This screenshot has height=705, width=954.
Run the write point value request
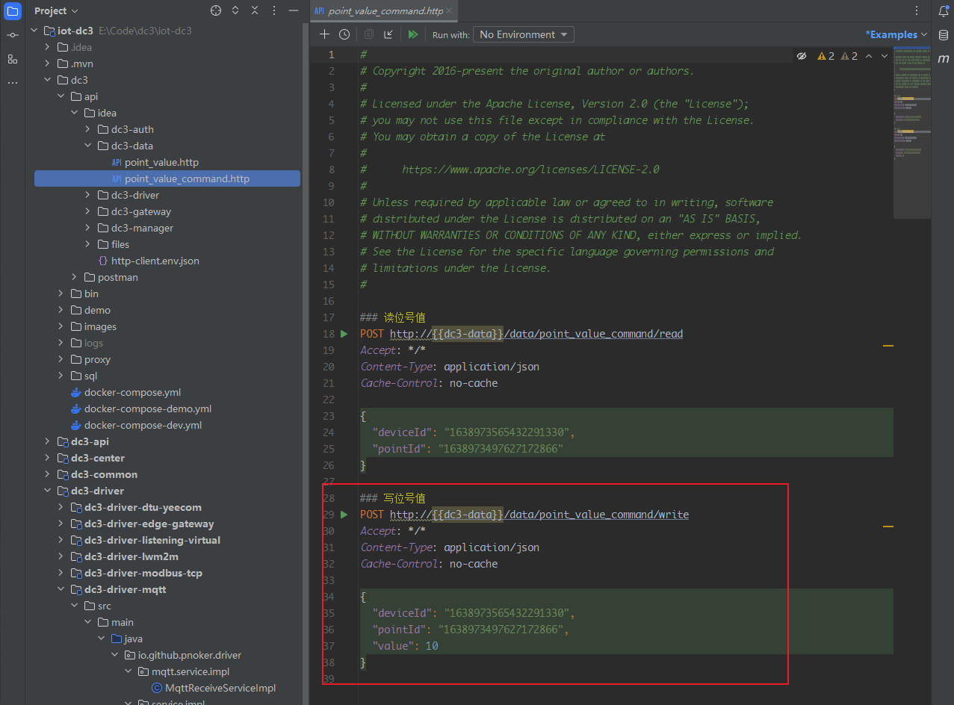pos(344,515)
